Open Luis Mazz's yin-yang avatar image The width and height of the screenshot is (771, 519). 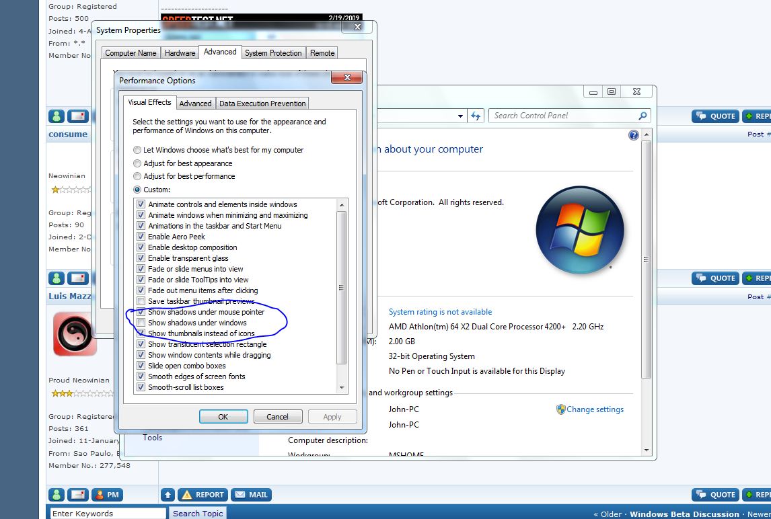(75, 333)
